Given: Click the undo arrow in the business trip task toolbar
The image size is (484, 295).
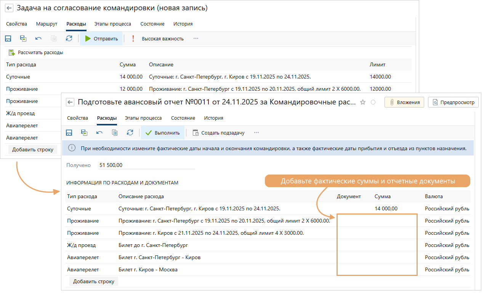Looking at the screenshot, I should (x=38, y=38).
